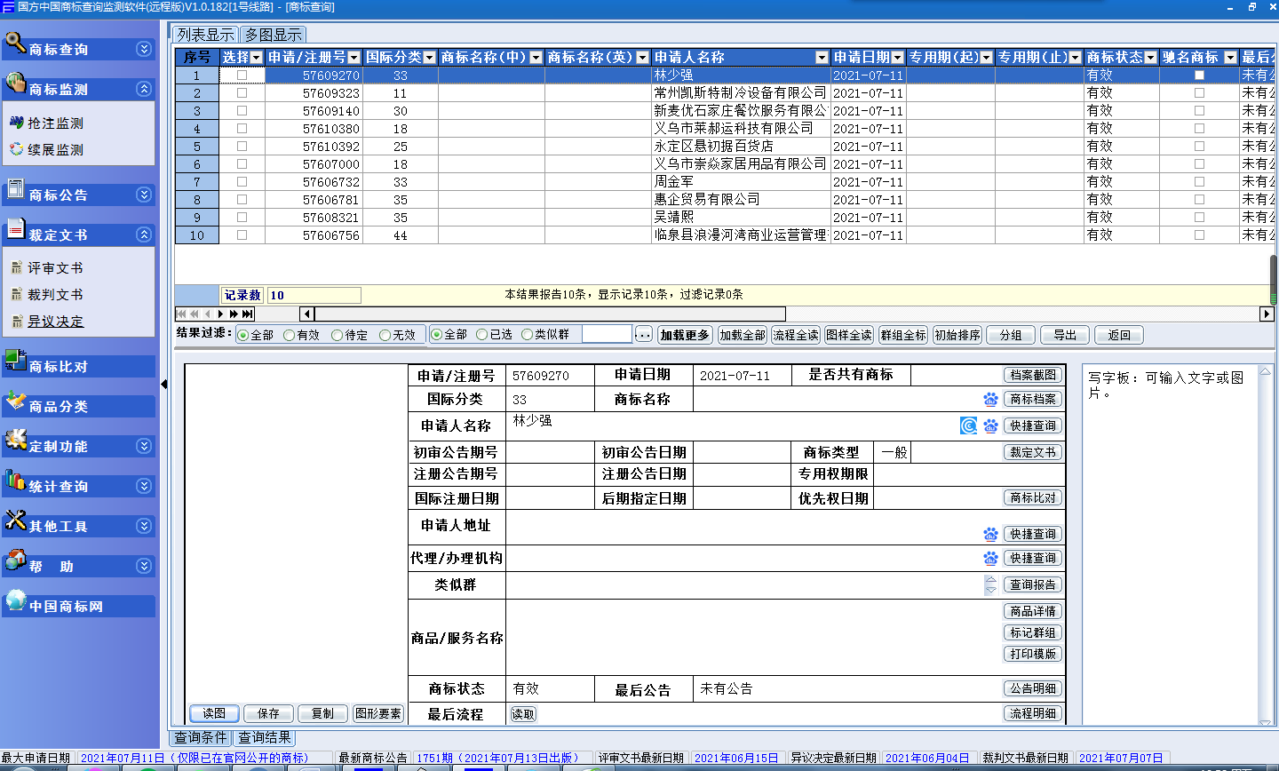The image size is (1279, 771).
Task: Click next record arrow in record navigator
Action: (x=221, y=314)
